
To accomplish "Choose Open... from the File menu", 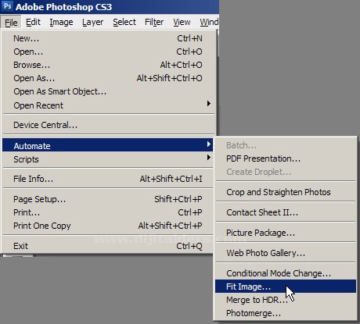I will (108, 52).
